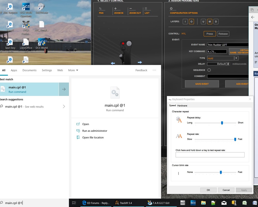This screenshot has width=258, height=207.
Task: Switch to LIST view of controls
Action: point(147,11)
